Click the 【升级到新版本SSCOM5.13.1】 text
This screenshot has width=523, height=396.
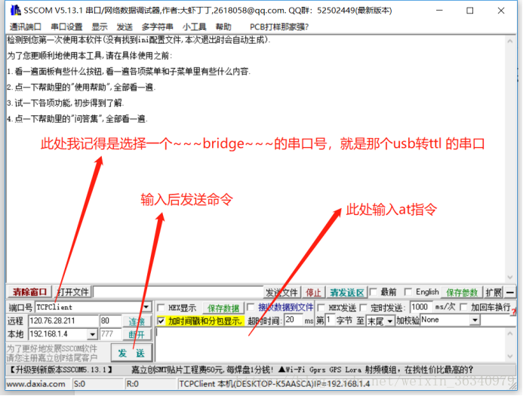(x=60, y=370)
